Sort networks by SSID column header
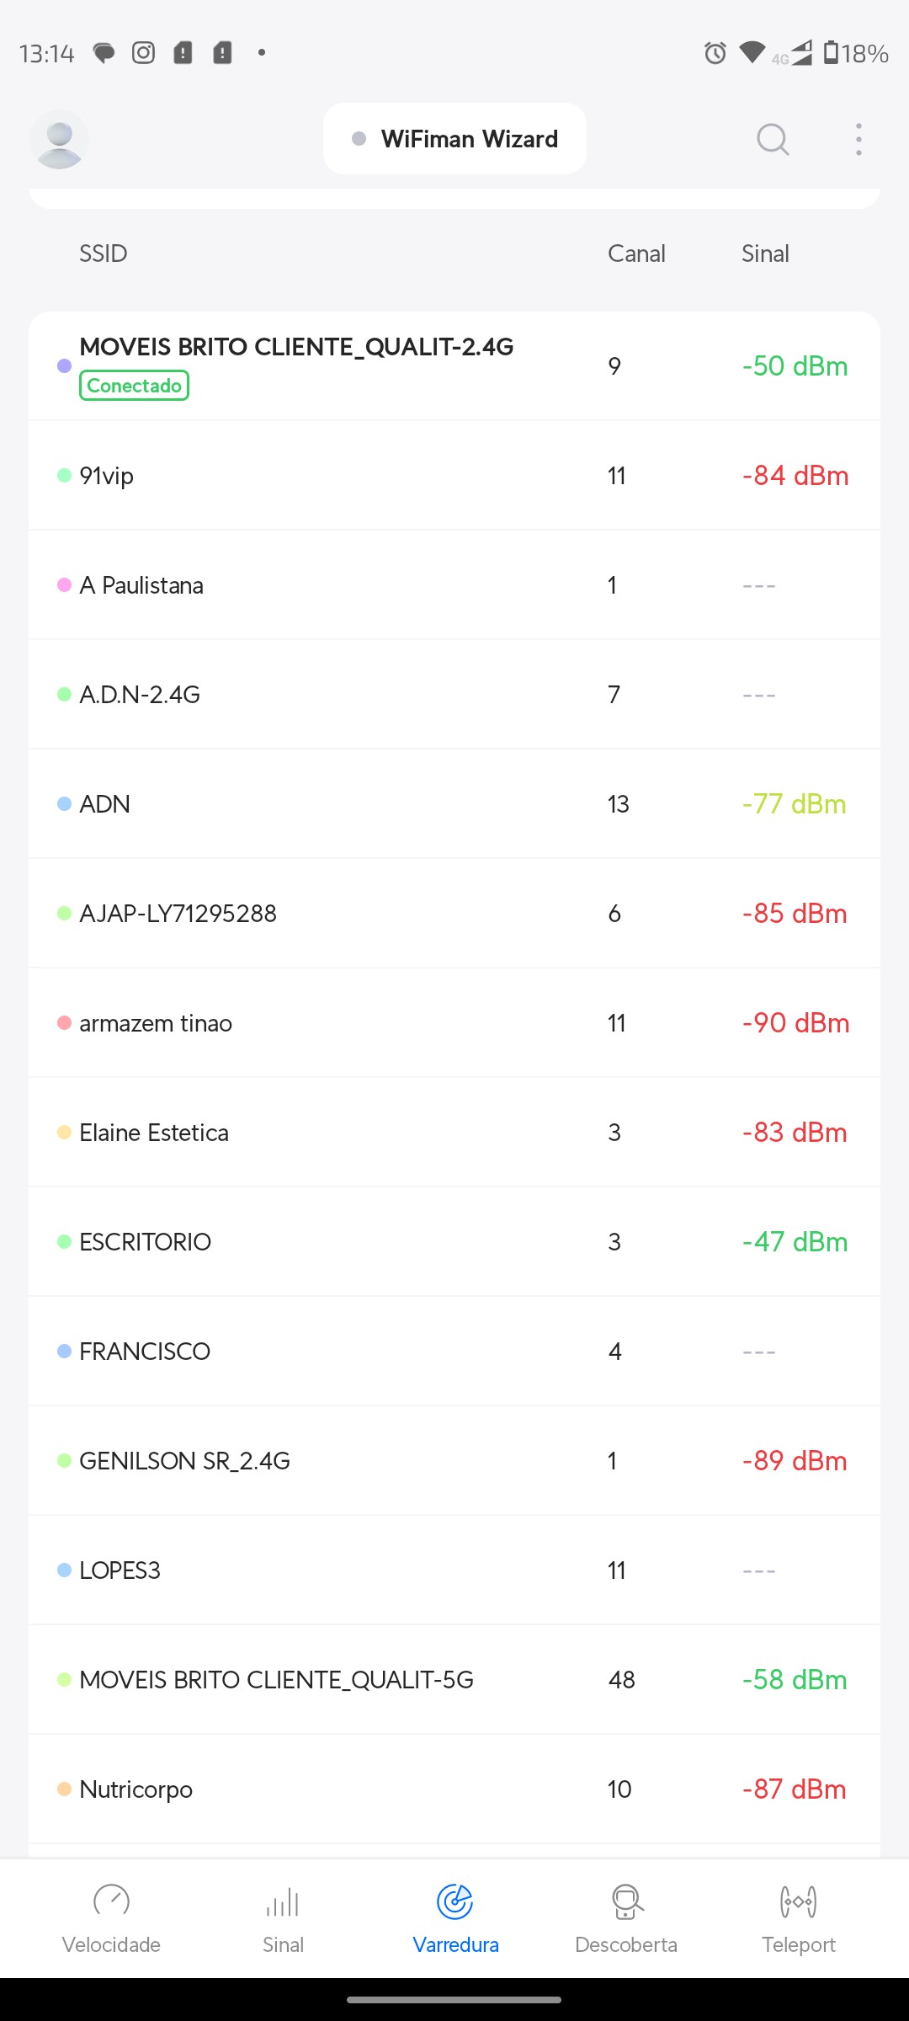Image resolution: width=909 pixels, height=2021 pixels. 103,253
